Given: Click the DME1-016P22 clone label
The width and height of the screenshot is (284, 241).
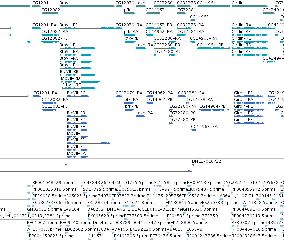Looking at the screenshot, I should click(207, 161).
